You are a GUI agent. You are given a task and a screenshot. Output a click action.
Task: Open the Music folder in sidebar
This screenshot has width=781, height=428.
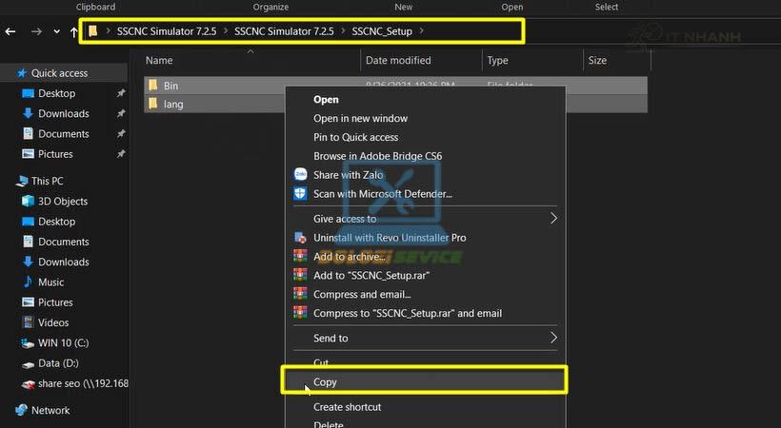point(50,282)
